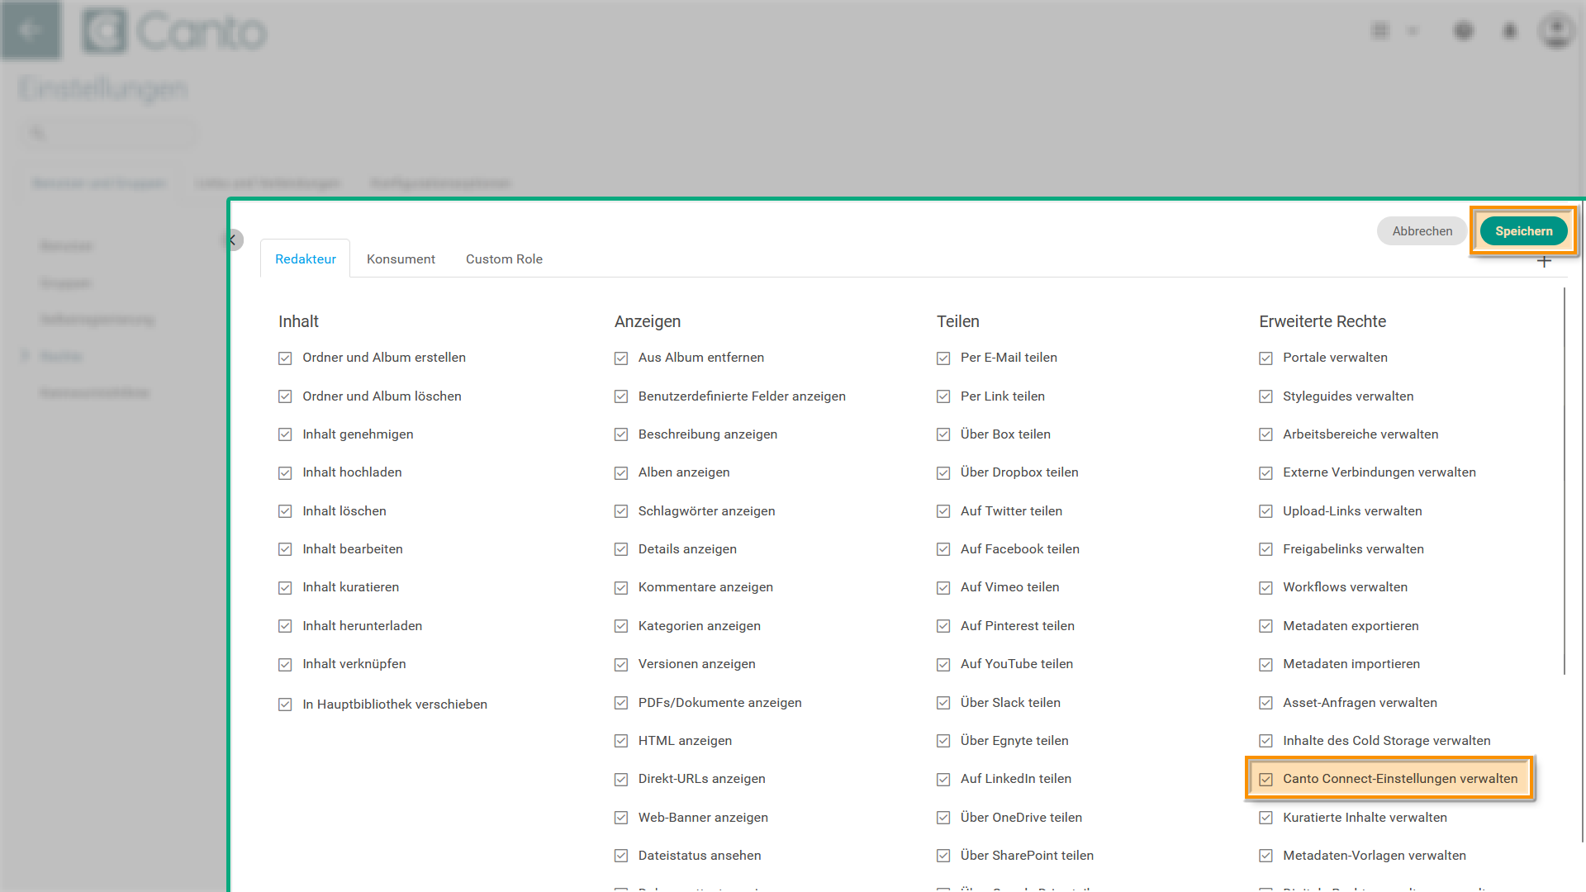1586x892 pixels.
Task: Toggle Workflows verwalten checkbox
Action: (1265, 588)
